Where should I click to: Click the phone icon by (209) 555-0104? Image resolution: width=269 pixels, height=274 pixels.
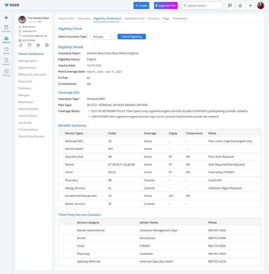pyautogui.click(x=20, y=31)
